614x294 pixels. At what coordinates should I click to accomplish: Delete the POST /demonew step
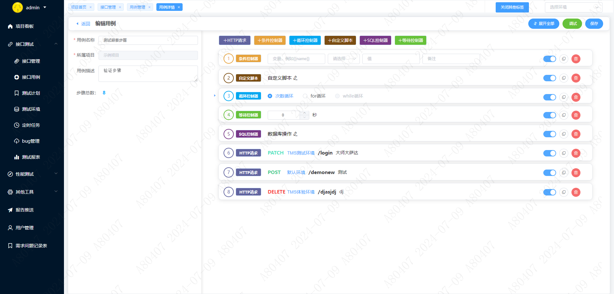point(576,173)
